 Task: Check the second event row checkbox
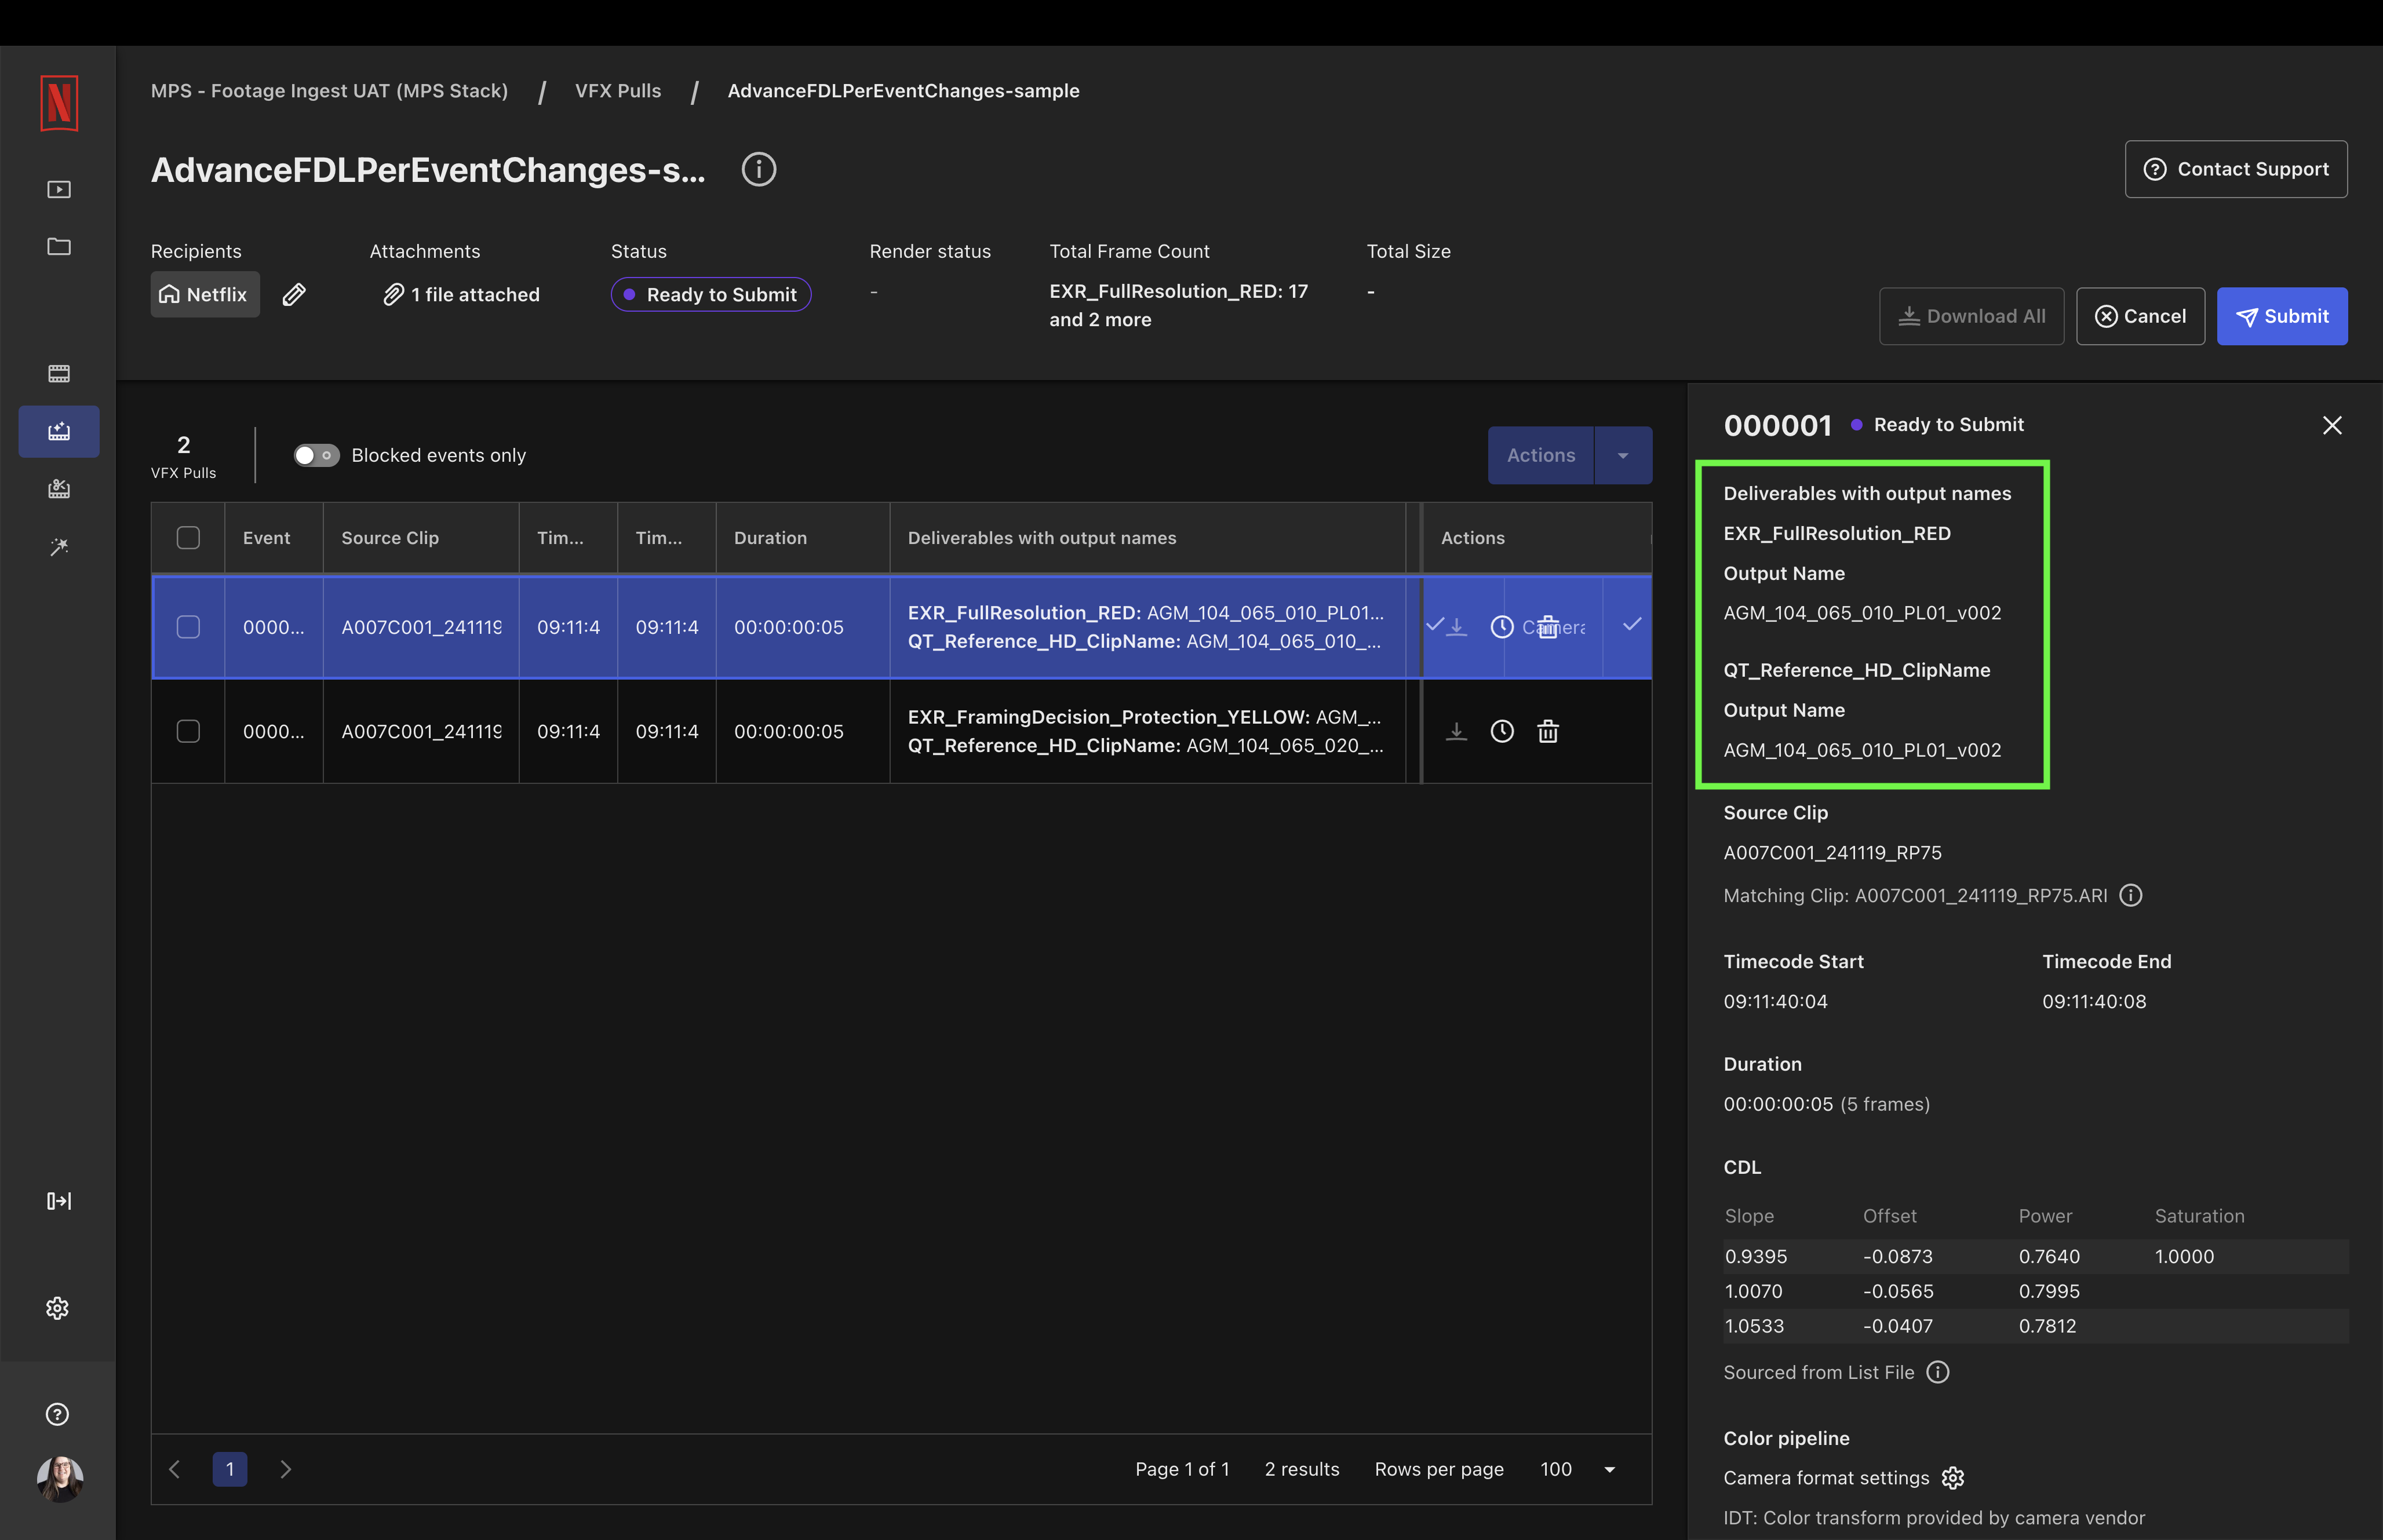188,731
